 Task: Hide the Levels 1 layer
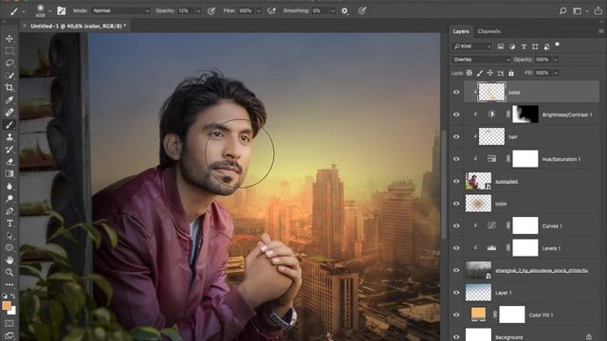pyautogui.click(x=456, y=248)
